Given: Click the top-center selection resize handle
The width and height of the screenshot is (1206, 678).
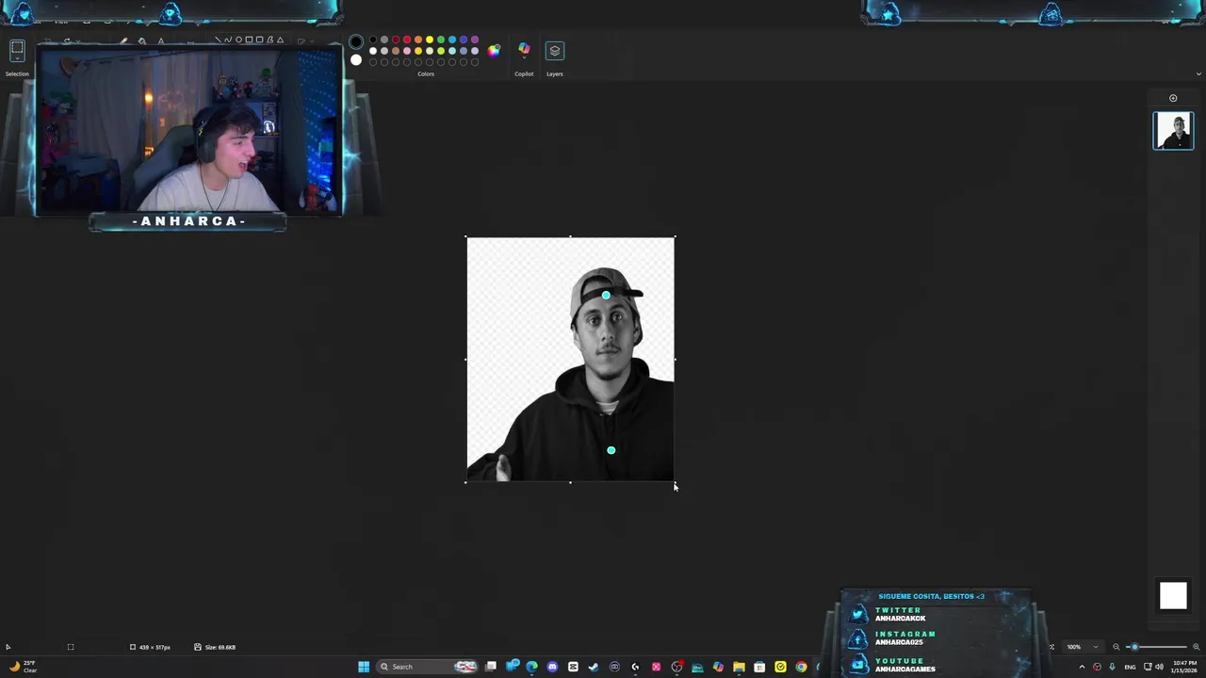Looking at the screenshot, I should [570, 237].
